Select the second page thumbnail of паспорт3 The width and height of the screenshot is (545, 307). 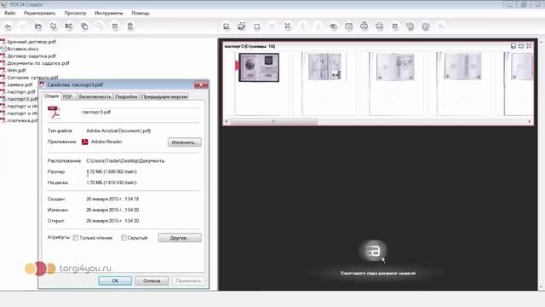[x=324, y=67]
